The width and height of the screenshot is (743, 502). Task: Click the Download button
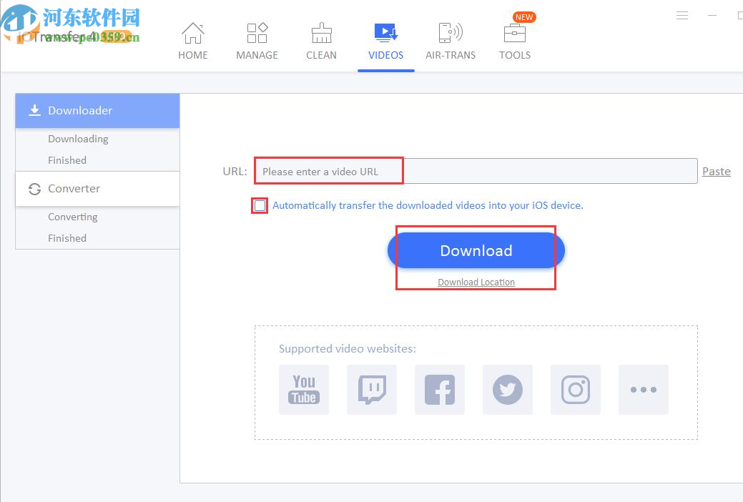coord(476,250)
